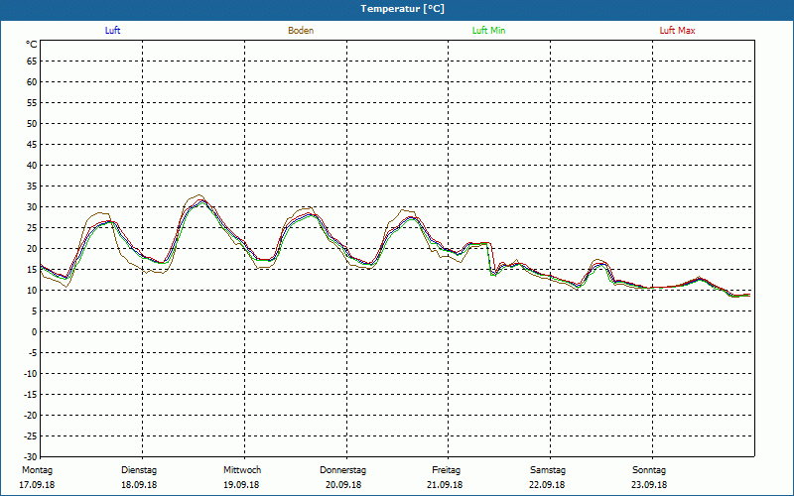Click the 45 value on temperature axis
The image size is (794, 496).
[x=32, y=145]
